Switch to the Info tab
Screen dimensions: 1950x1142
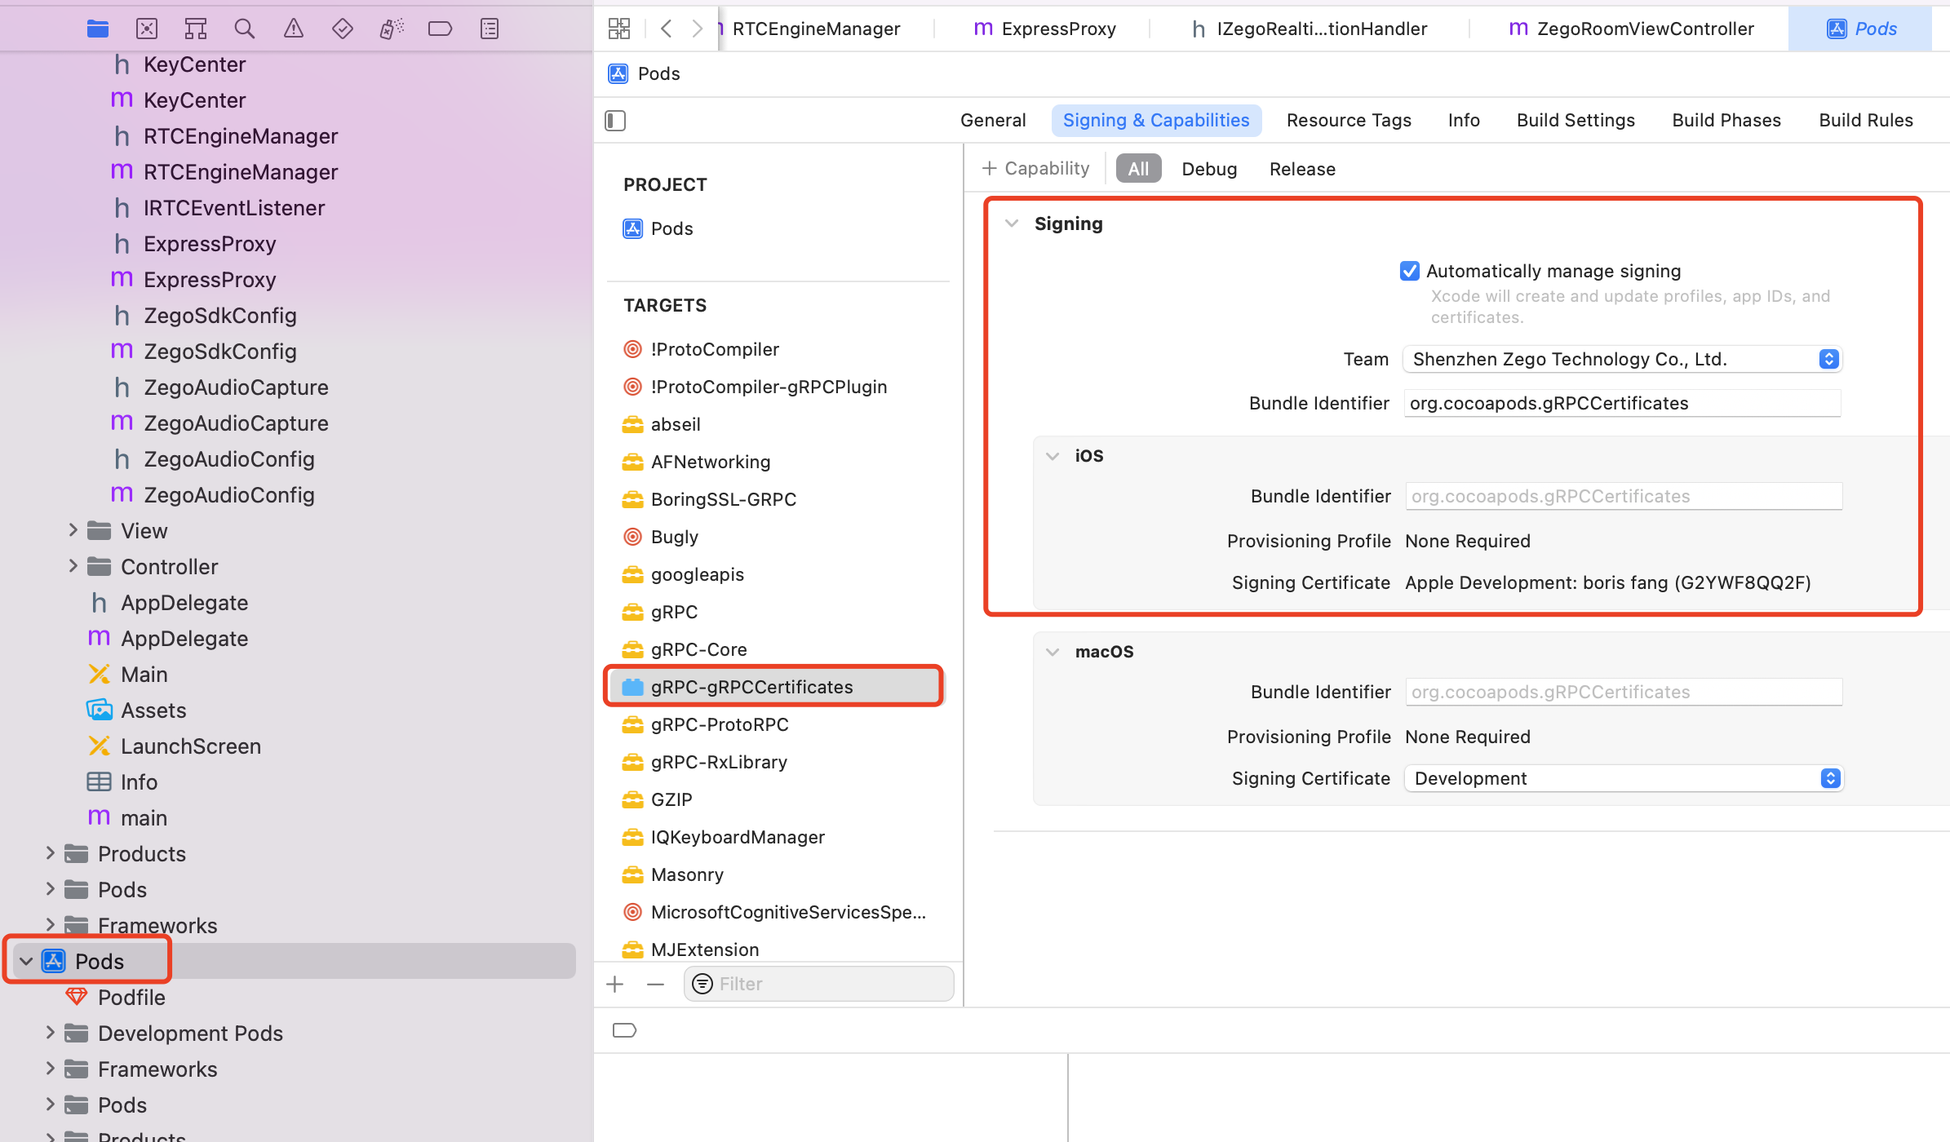(x=1464, y=120)
